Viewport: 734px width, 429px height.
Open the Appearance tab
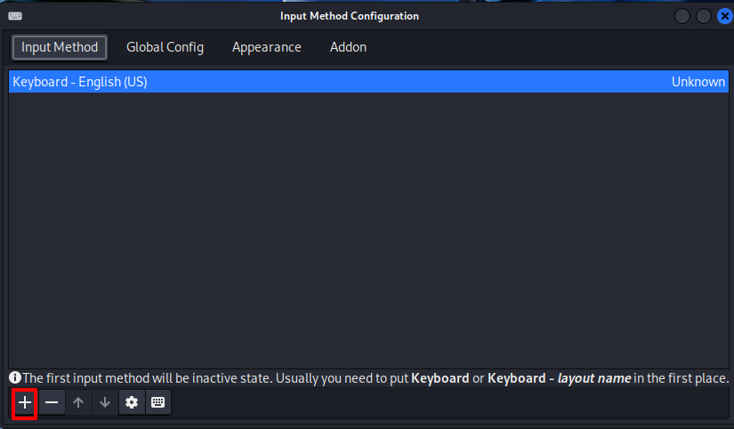click(266, 47)
